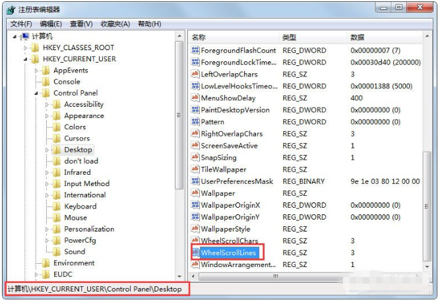The height and width of the screenshot is (304, 442).
Task: Expand the Personalization subkey
Action: pos(47,229)
